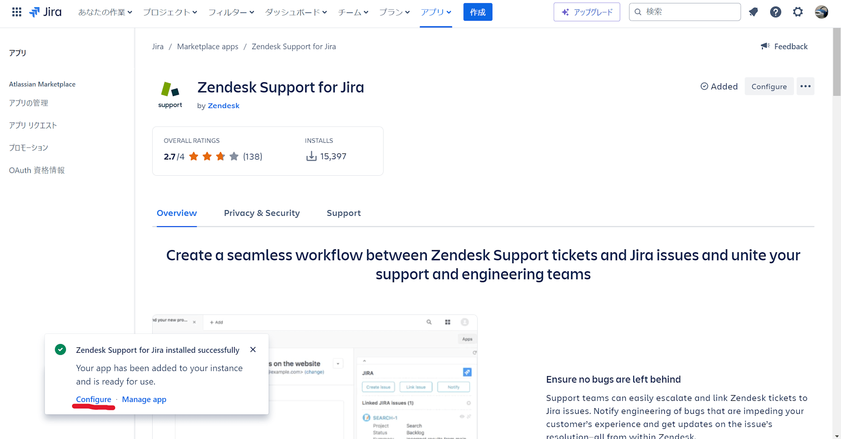Expand the プロジェクト menu
This screenshot has width=841, height=439.
(x=170, y=12)
